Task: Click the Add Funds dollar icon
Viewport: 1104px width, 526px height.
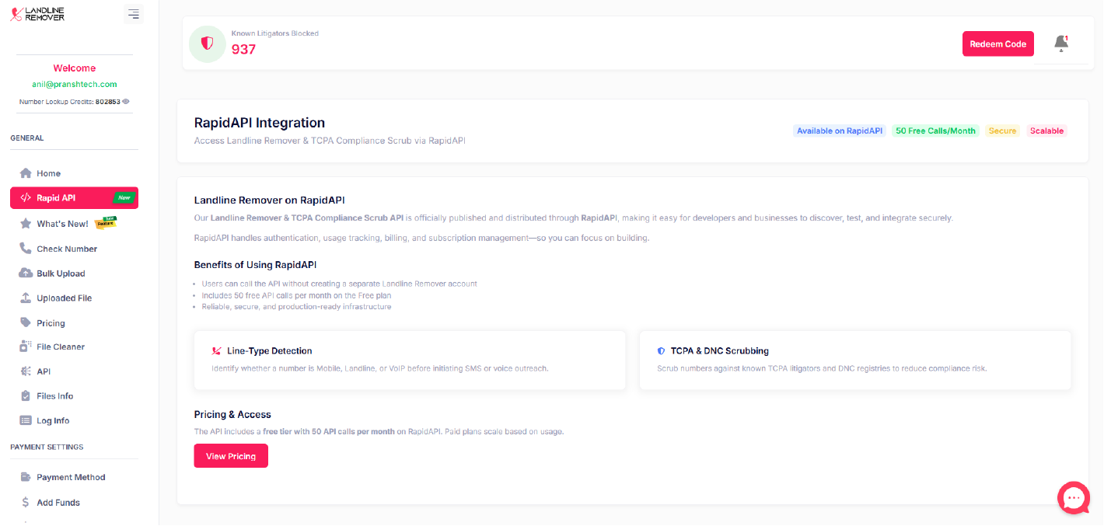Action: pyautogui.click(x=26, y=503)
